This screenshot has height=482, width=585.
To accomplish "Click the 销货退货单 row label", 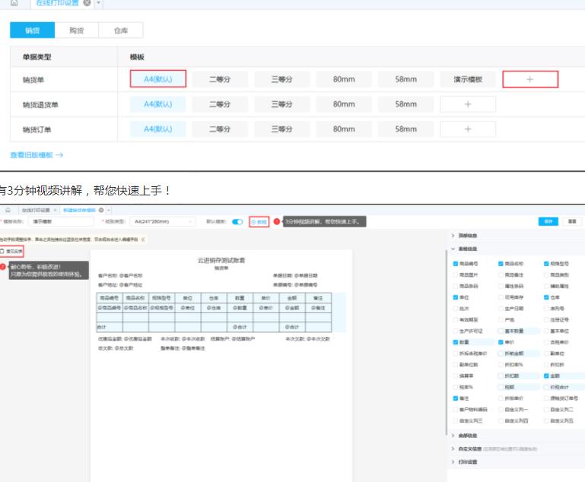I will 40,105.
